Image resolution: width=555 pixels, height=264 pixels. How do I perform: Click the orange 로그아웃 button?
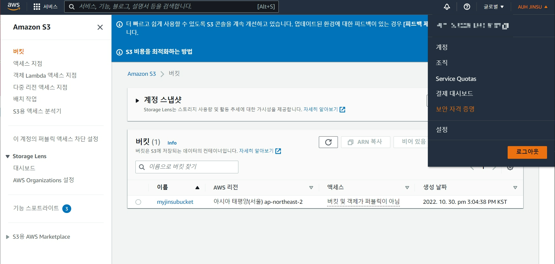pos(527,152)
